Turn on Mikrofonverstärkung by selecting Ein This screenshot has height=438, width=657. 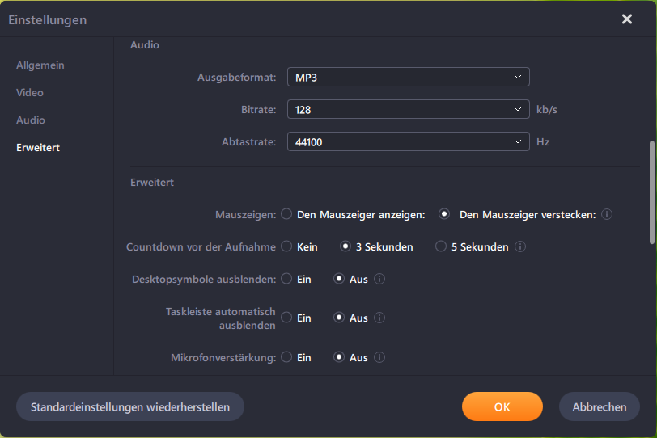coord(286,357)
